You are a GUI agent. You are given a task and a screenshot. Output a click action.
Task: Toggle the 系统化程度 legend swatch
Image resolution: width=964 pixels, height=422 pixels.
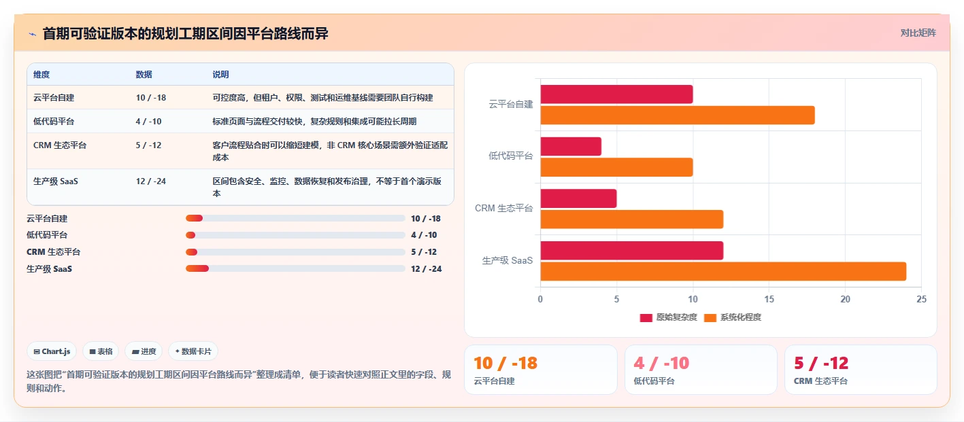710,317
